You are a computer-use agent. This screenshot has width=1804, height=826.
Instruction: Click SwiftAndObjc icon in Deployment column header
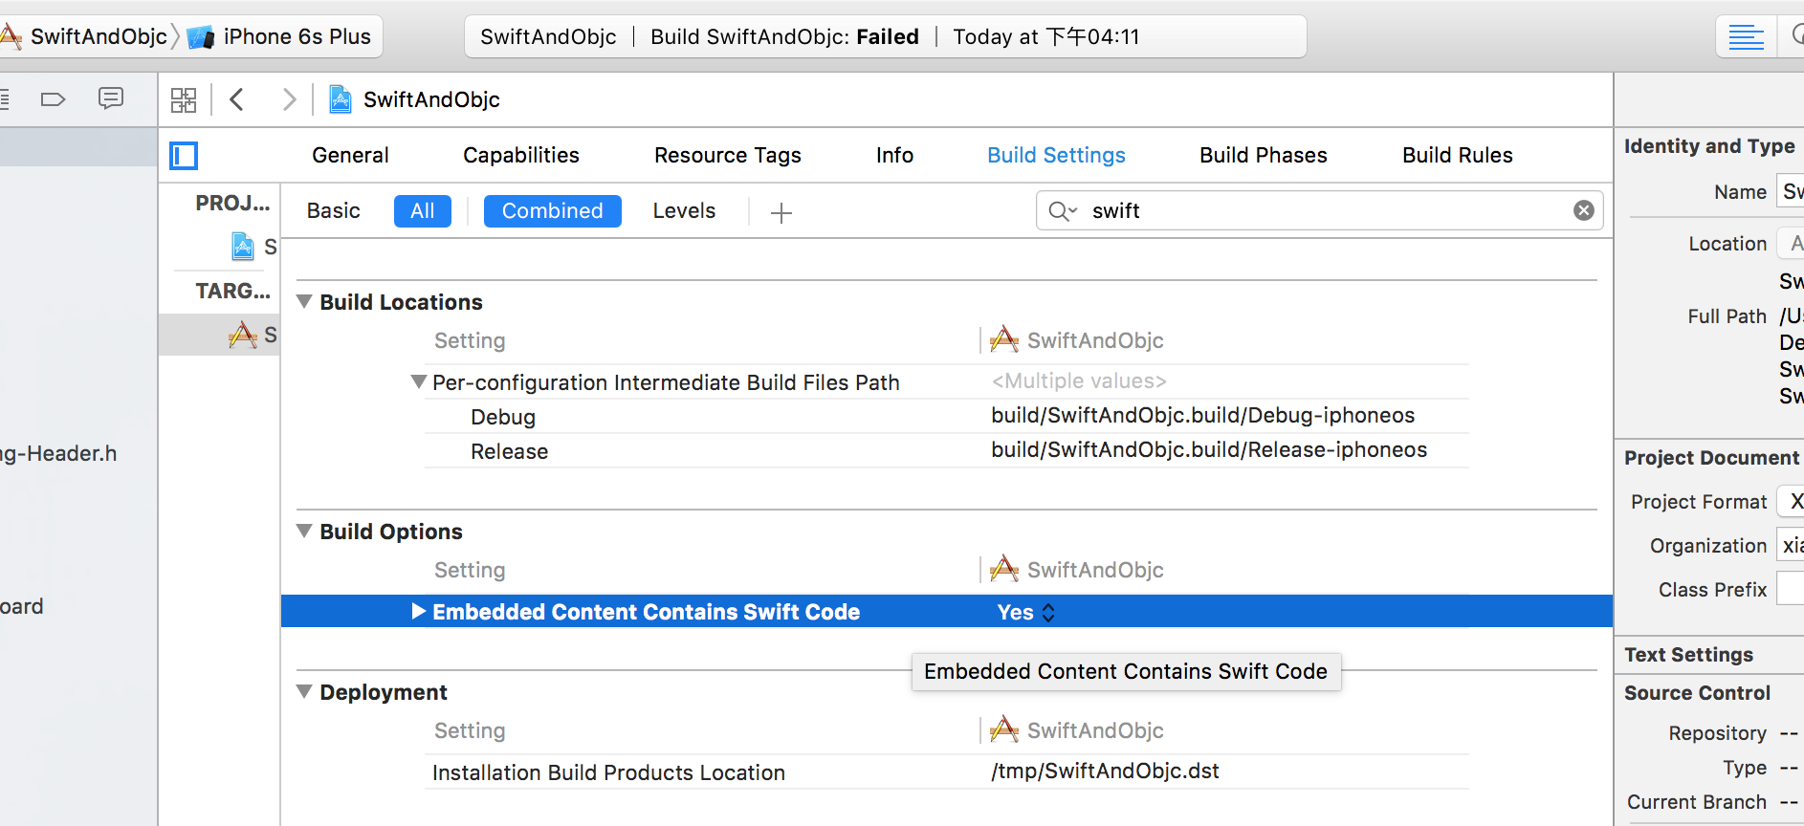(x=1004, y=729)
